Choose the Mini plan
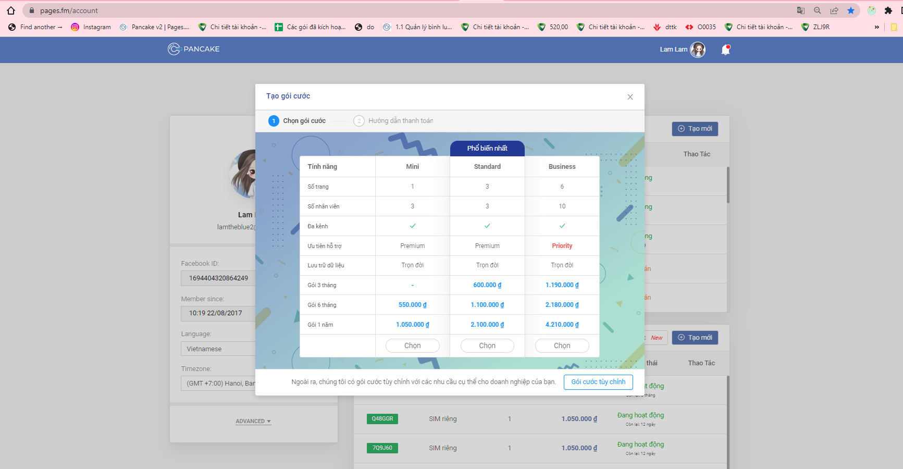903x469 pixels. [x=412, y=345]
